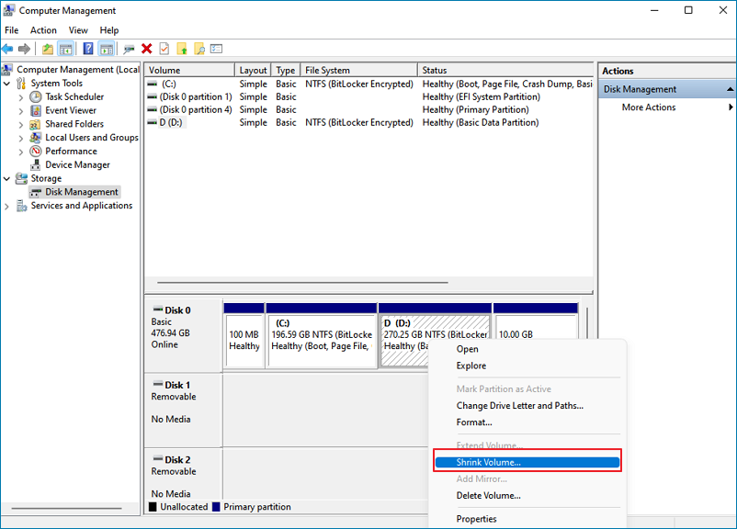Viewport: 737px width, 529px height.
Task: Click the File System column header
Action: pyautogui.click(x=327, y=70)
